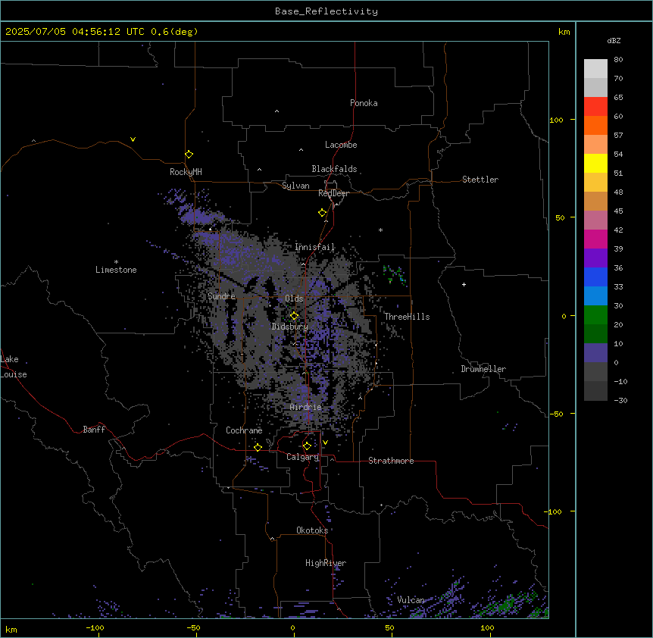Image resolution: width=653 pixels, height=638 pixels.
Task: Click the -50 tick on the horizontal axis
Action: click(193, 627)
